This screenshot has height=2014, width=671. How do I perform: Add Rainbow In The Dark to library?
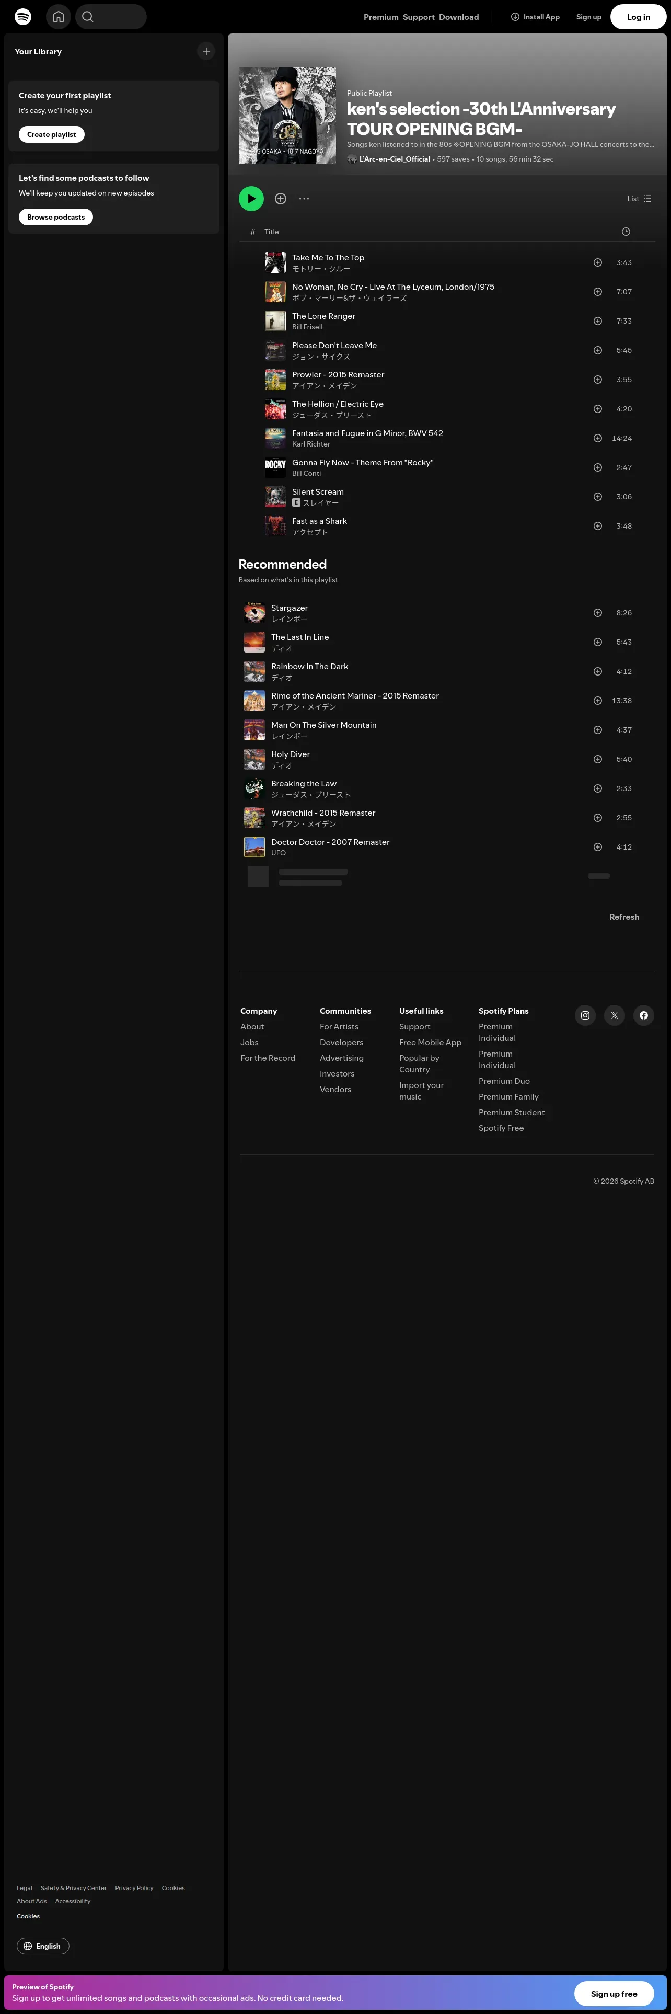pos(597,671)
